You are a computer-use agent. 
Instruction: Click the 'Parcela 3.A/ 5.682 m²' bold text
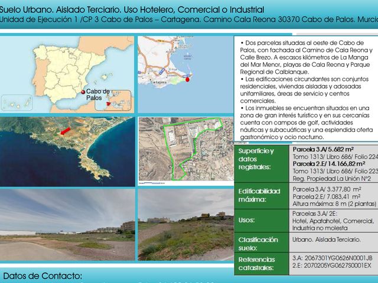coord(321,150)
